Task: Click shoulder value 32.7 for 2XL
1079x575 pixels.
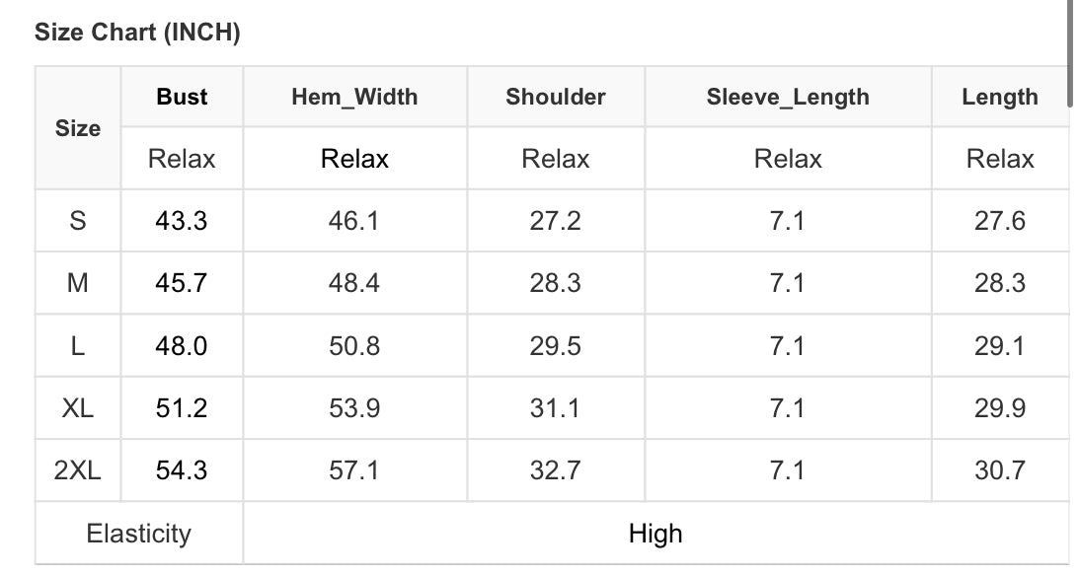Action: click(555, 470)
